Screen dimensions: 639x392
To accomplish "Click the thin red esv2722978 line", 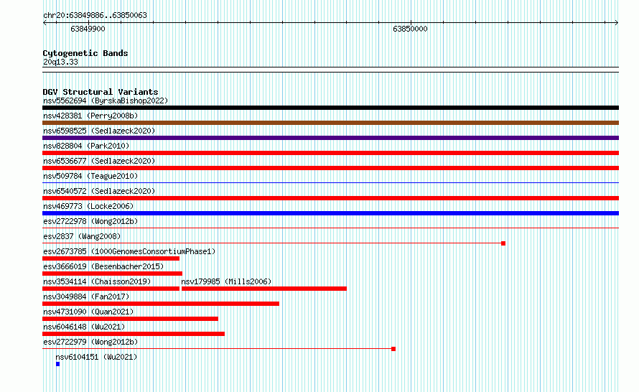I will 330,228.
